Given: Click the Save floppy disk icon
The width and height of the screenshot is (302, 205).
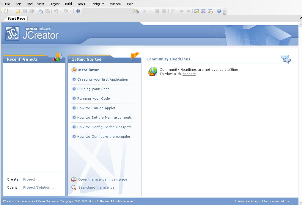Looking at the screenshot, I should (25, 11).
